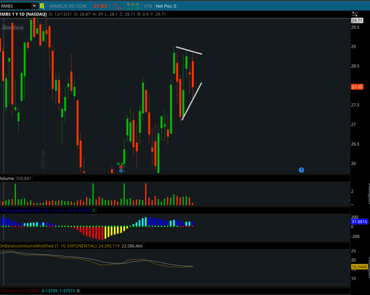This screenshot has height=295, width=370.
Task: Click the 28.5 price axis label
Action: (355, 66)
